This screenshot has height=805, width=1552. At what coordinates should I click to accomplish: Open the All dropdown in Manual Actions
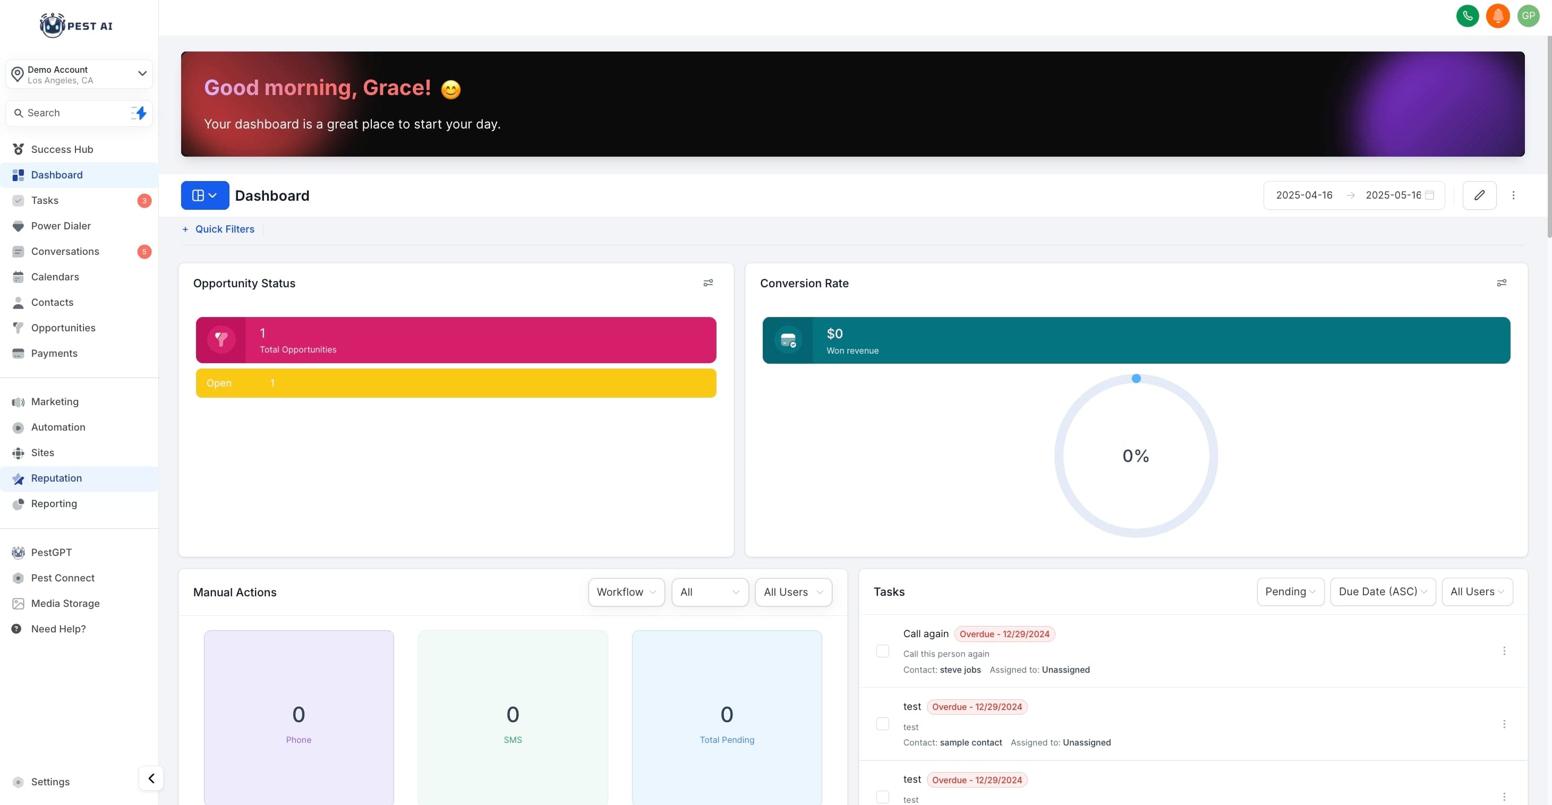pos(710,592)
